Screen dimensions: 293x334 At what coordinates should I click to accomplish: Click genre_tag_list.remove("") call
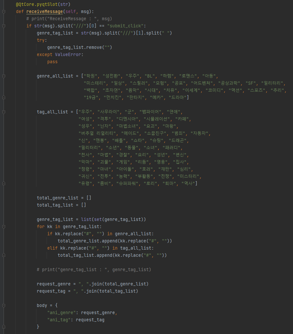(x=79, y=47)
